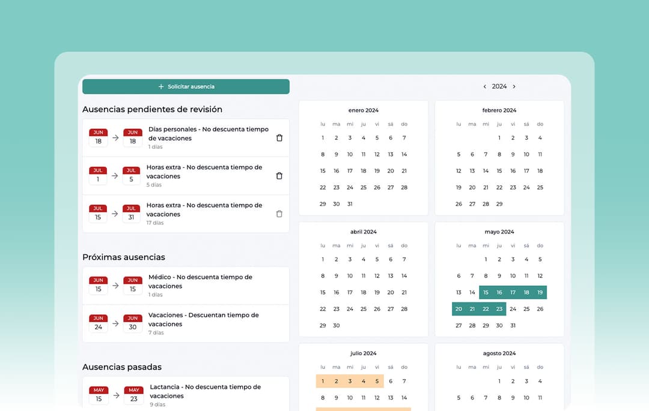Open the Médico absence entry text

(x=200, y=282)
